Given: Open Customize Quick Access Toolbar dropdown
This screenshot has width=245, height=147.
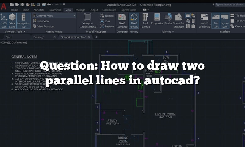Looking at the screenshot, I should [x=64, y=4].
